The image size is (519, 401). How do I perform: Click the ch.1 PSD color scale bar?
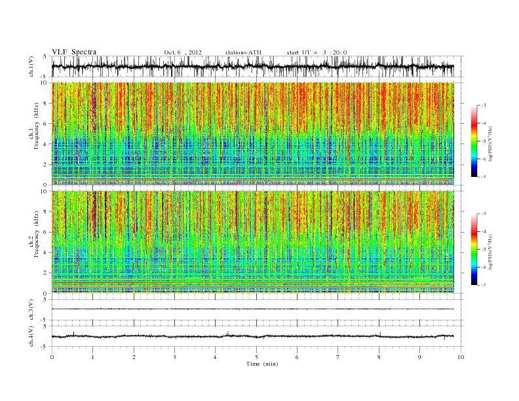(x=474, y=142)
